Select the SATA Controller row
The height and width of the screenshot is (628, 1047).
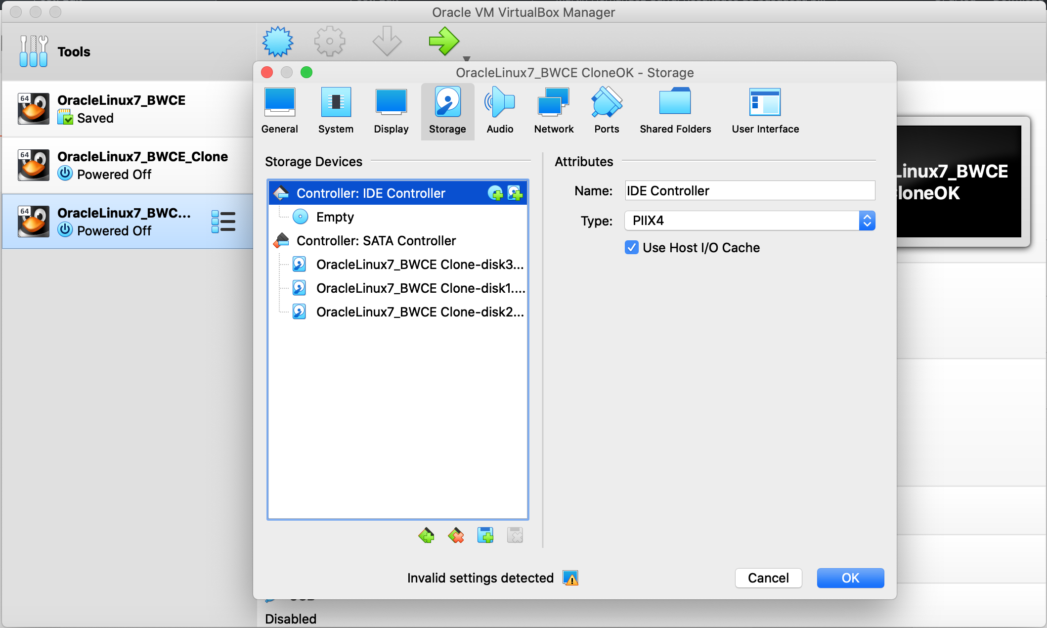pos(398,241)
